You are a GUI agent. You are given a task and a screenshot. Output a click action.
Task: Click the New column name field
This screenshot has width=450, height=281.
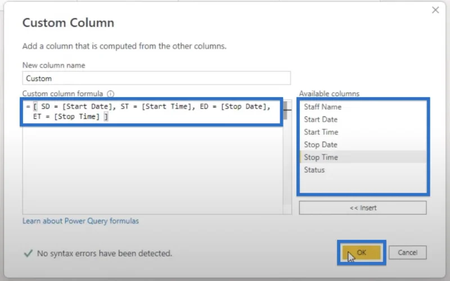coord(156,78)
